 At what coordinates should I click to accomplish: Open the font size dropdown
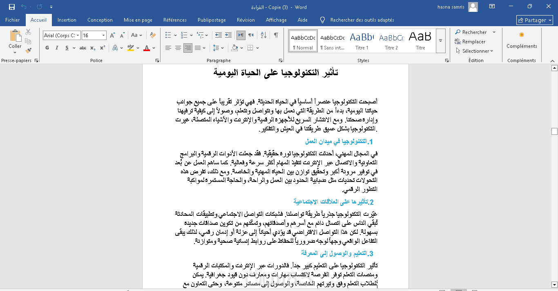[104, 36]
